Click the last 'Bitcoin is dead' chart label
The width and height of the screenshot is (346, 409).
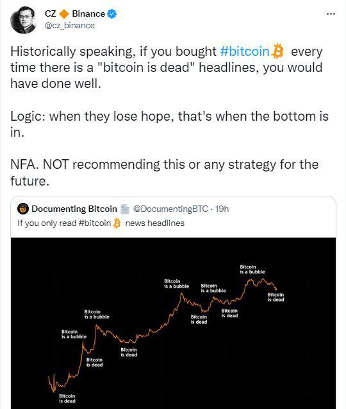276,297
